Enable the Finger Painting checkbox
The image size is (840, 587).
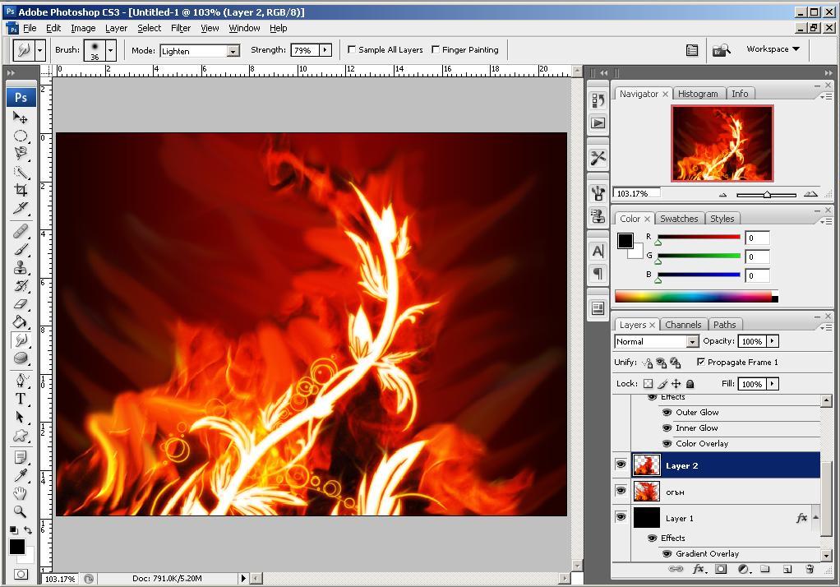pos(435,49)
